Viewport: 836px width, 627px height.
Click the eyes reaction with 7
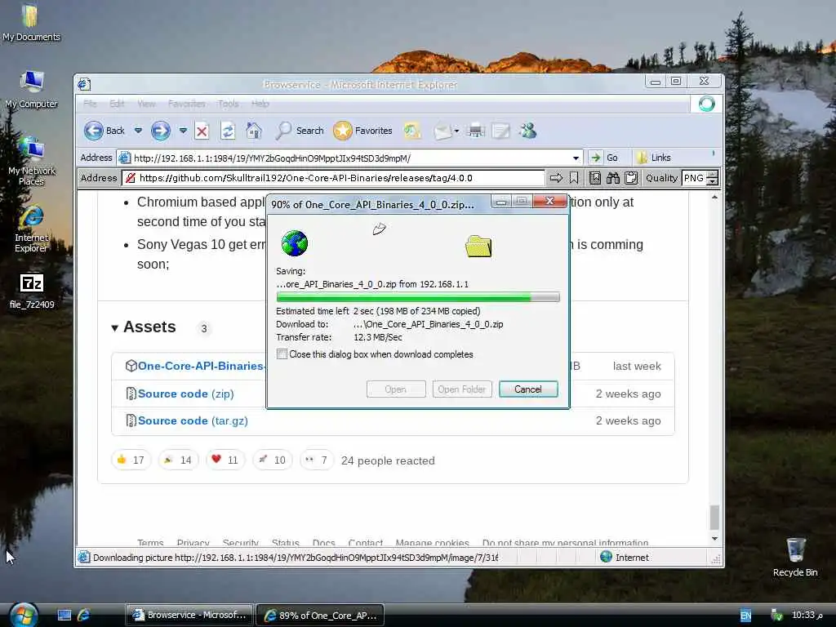317,460
